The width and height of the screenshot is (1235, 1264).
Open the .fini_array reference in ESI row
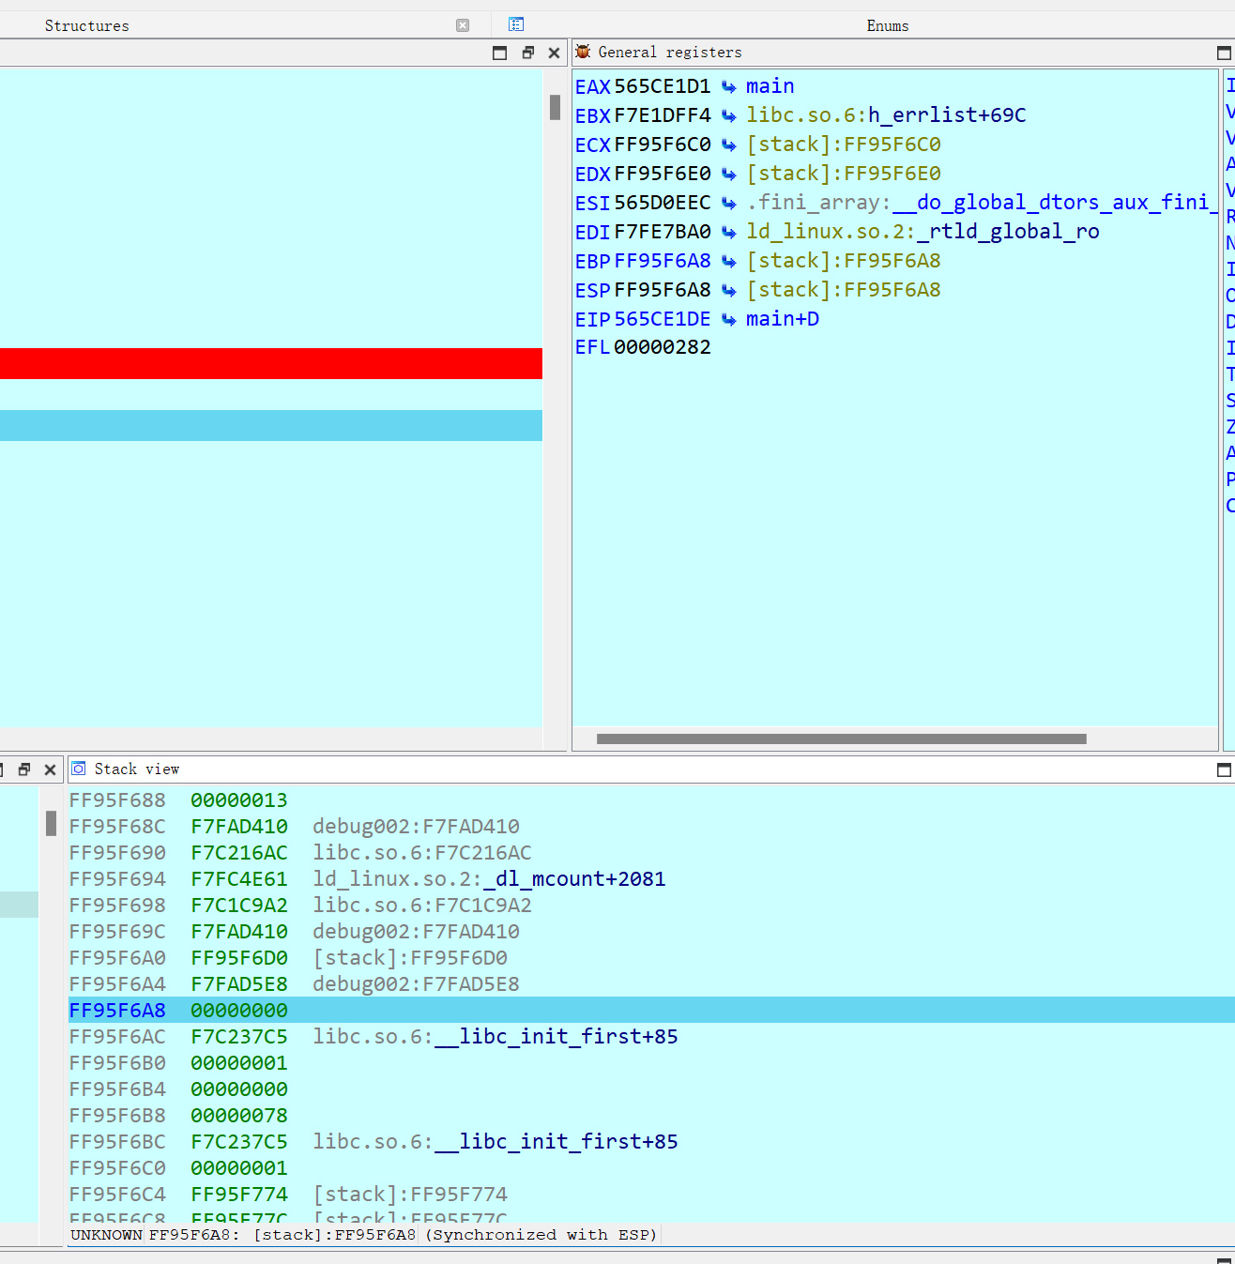click(982, 203)
